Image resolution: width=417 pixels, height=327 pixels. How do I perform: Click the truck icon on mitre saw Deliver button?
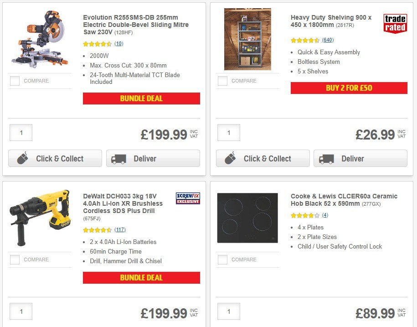tap(118, 158)
